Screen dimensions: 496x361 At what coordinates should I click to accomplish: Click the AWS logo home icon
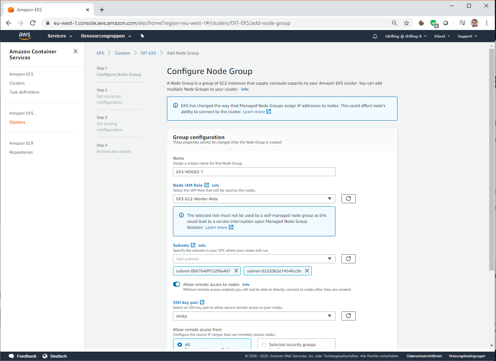click(x=25, y=36)
